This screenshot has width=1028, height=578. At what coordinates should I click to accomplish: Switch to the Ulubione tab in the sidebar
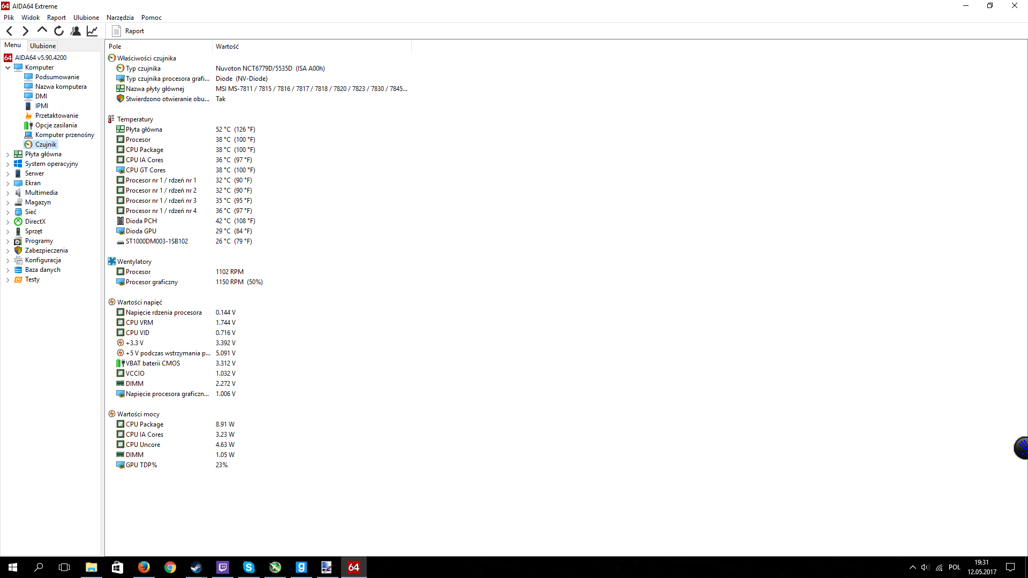(43, 46)
